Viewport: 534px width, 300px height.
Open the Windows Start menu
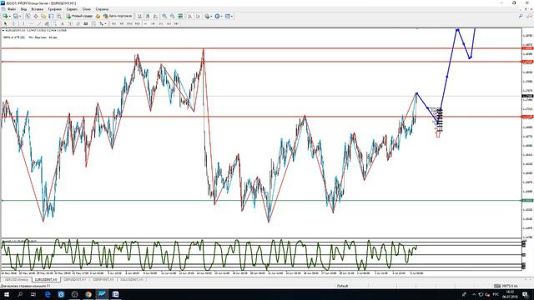pos(7,294)
